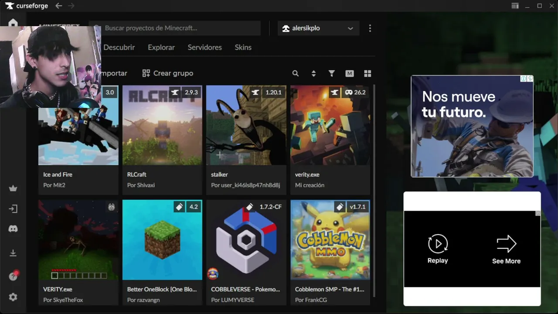
Task: Click the "Por Mit2" author text
Action: (54, 185)
